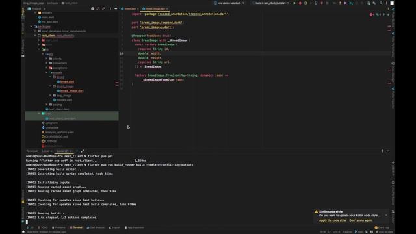Open the run configuration dropdown
The image size is (416, 234).
270,3
